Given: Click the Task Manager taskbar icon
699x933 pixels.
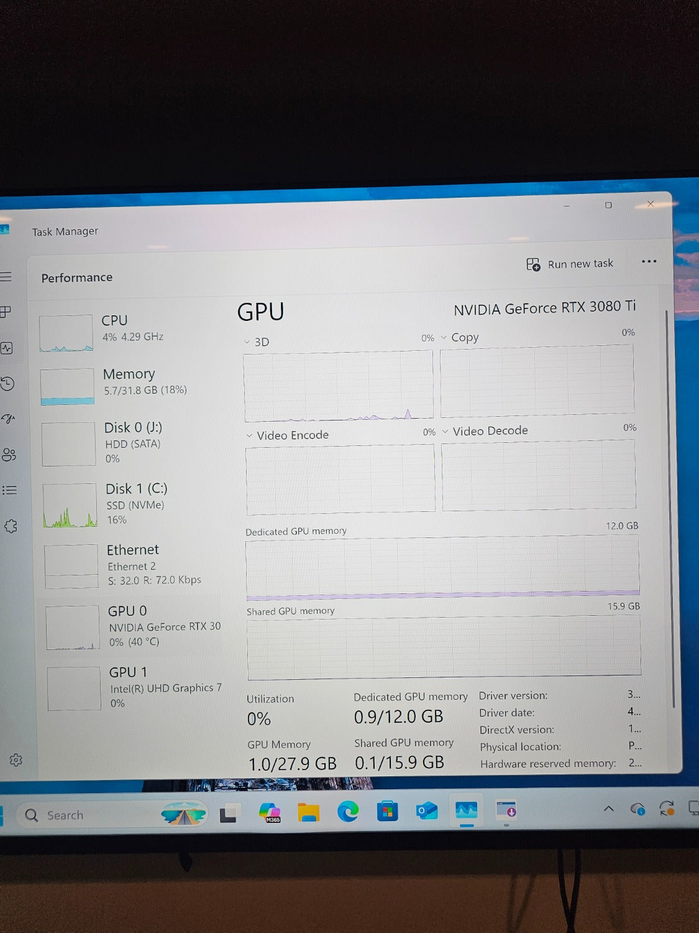Looking at the screenshot, I should click(x=467, y=810).
